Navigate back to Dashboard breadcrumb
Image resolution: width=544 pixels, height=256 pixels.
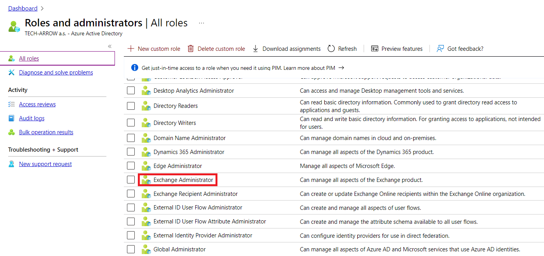(x=23, y=8)
